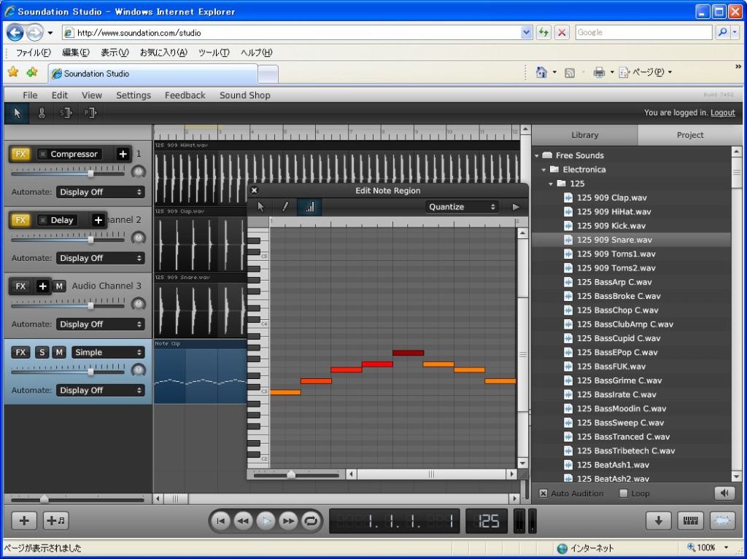The width and height of the screenshot is (747, 559).
Task: Mute Audio Channel 3
Action: tap(59, 286)
